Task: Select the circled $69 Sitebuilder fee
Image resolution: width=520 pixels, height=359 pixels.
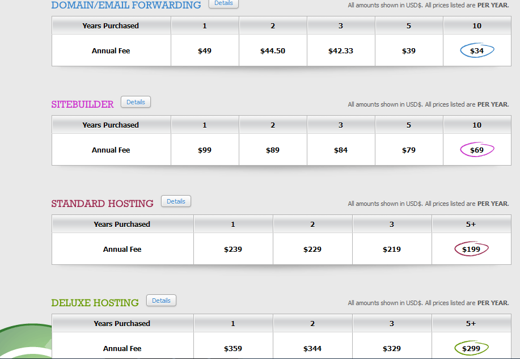Action: 477,150
